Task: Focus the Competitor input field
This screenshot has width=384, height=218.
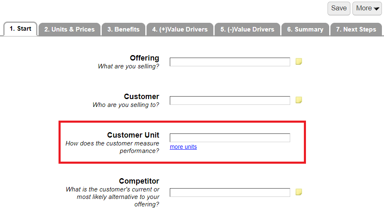Action: point(230,192)
